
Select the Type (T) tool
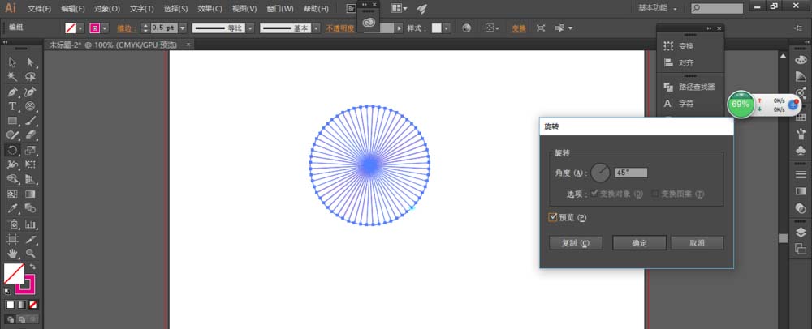point(12,106)
